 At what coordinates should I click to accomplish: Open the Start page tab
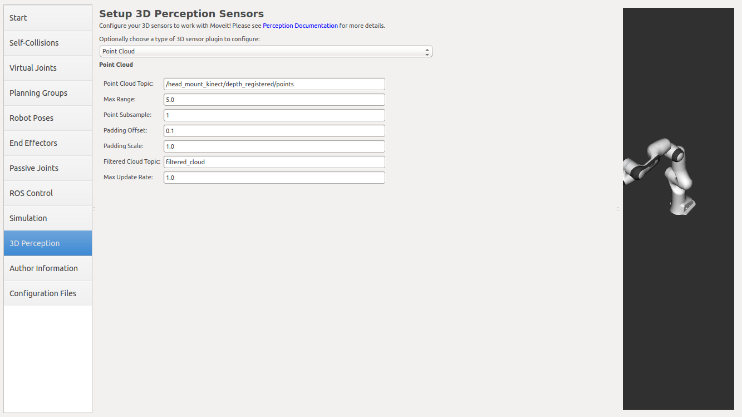pos(48,18)
